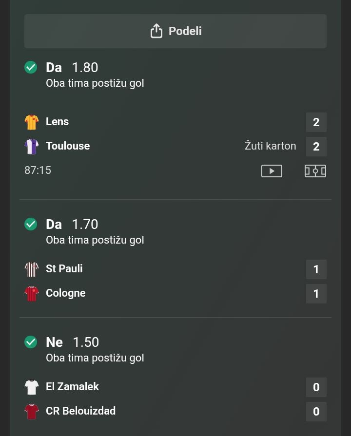
Task: Tap Cologne score box showing 1
Action: [316, 293]
